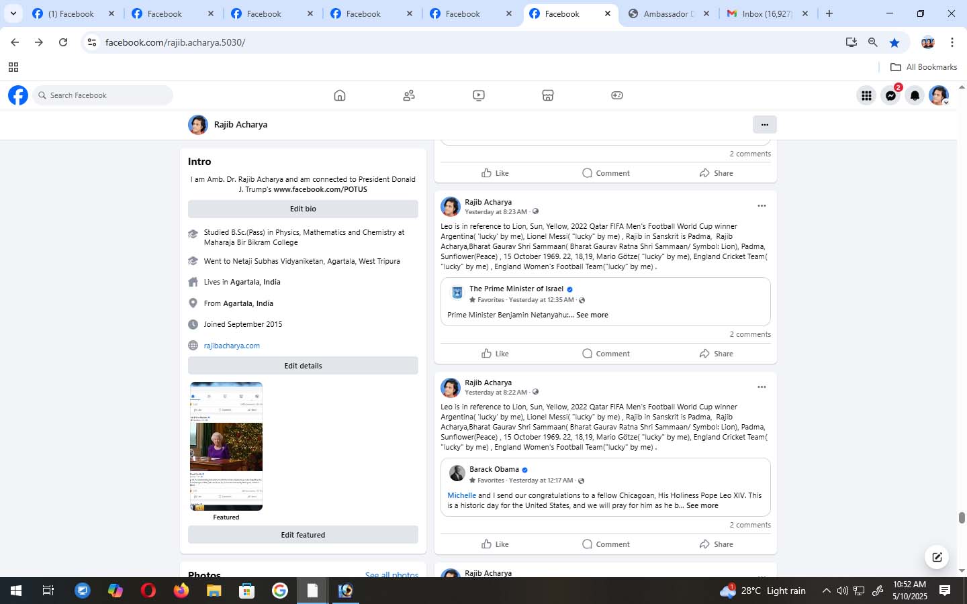Open the weather widget showing Light rain

[762, 591]
